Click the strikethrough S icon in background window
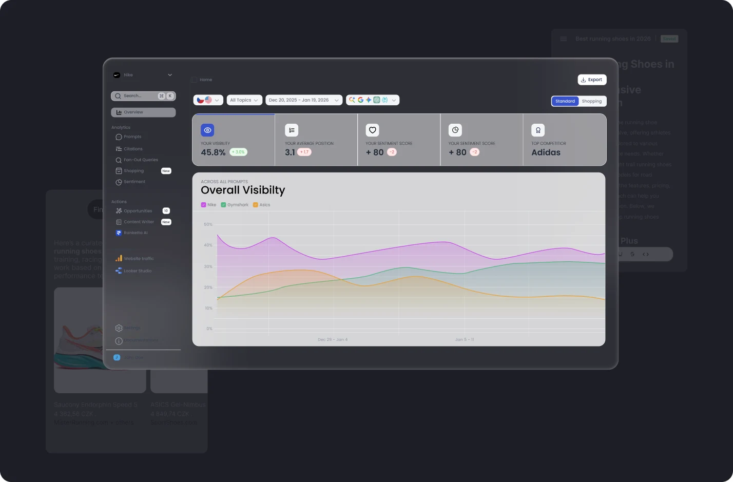Image resolution: width=733 pixels, height=482 pixels. pos(632,254)
